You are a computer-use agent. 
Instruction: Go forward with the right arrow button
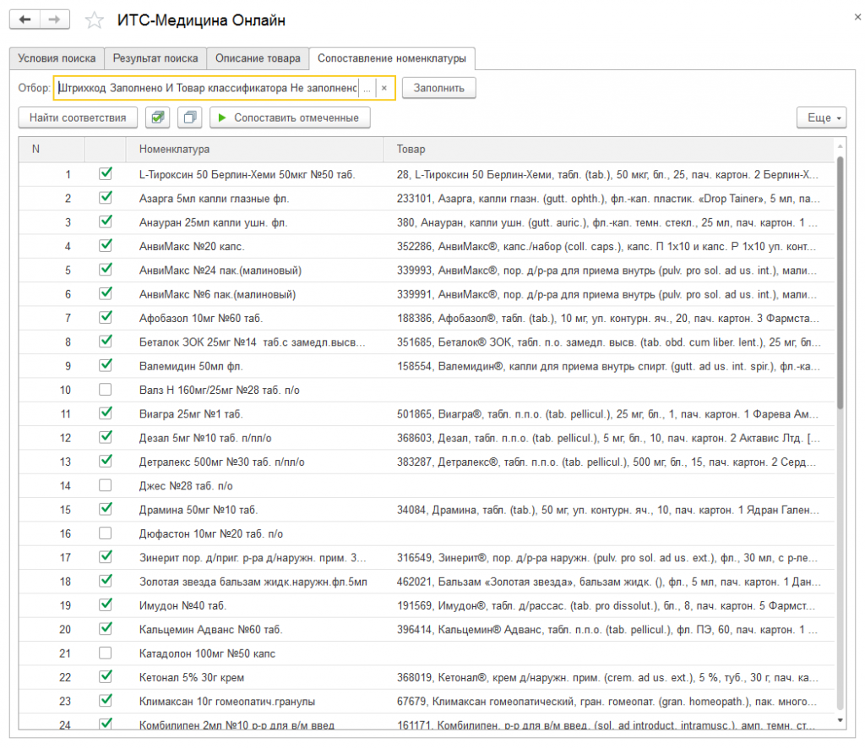(55, 20)
